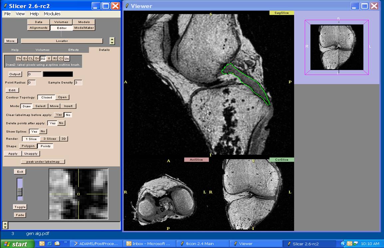Click the Un undo effect button
This screenshot has height=248, width=384.
pyautogui.click(x=67, y=58)
